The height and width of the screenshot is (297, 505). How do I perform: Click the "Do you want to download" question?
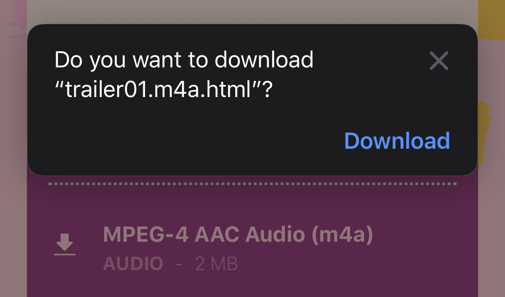point(184,60)
